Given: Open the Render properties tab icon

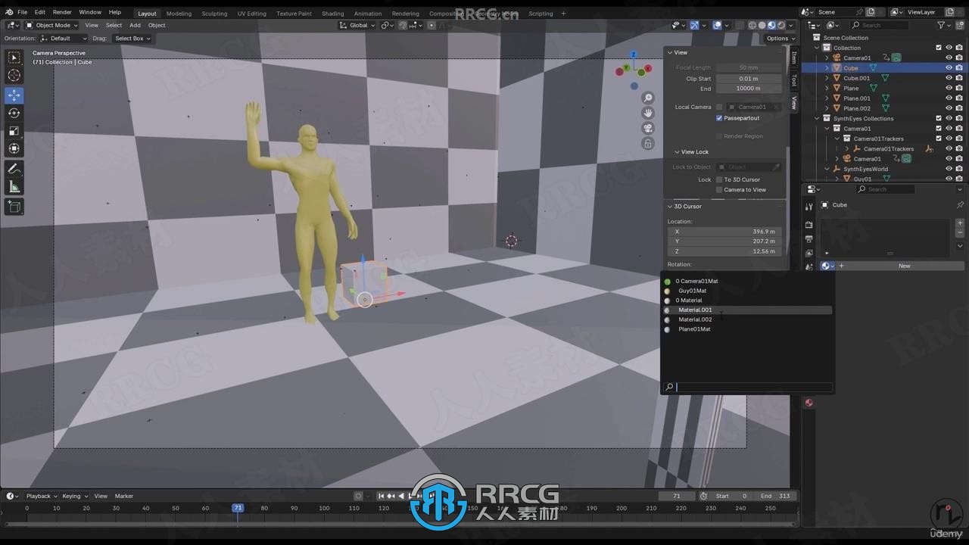Looking at the screenshot, I should point(809,225).
